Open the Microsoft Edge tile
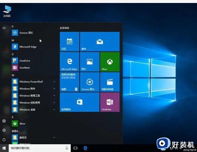Viewport: 197px width, 152px height. click(70, 62)
